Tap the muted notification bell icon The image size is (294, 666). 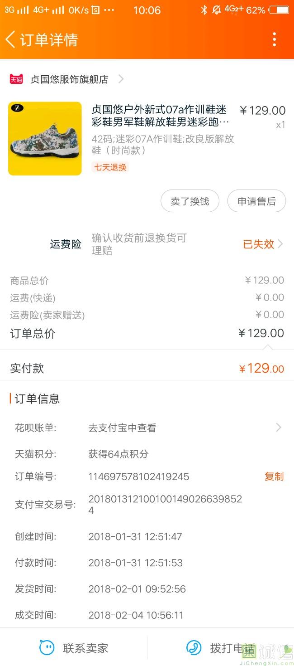217,10
